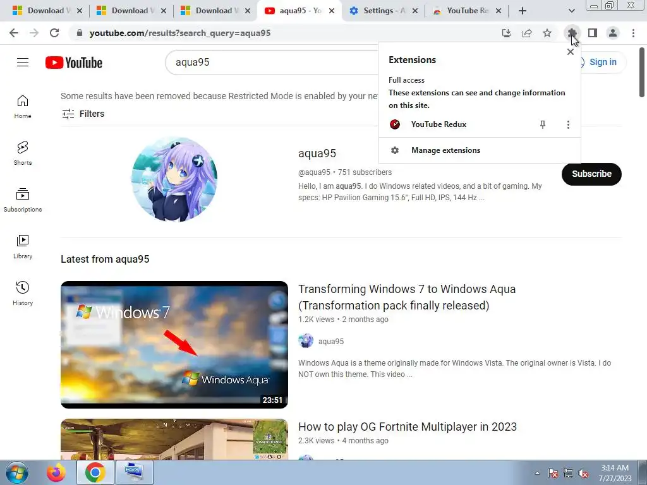Switch to the Settings tab
Image resolution: width=647 pixels, height=485 pixels.
point(383,11)
